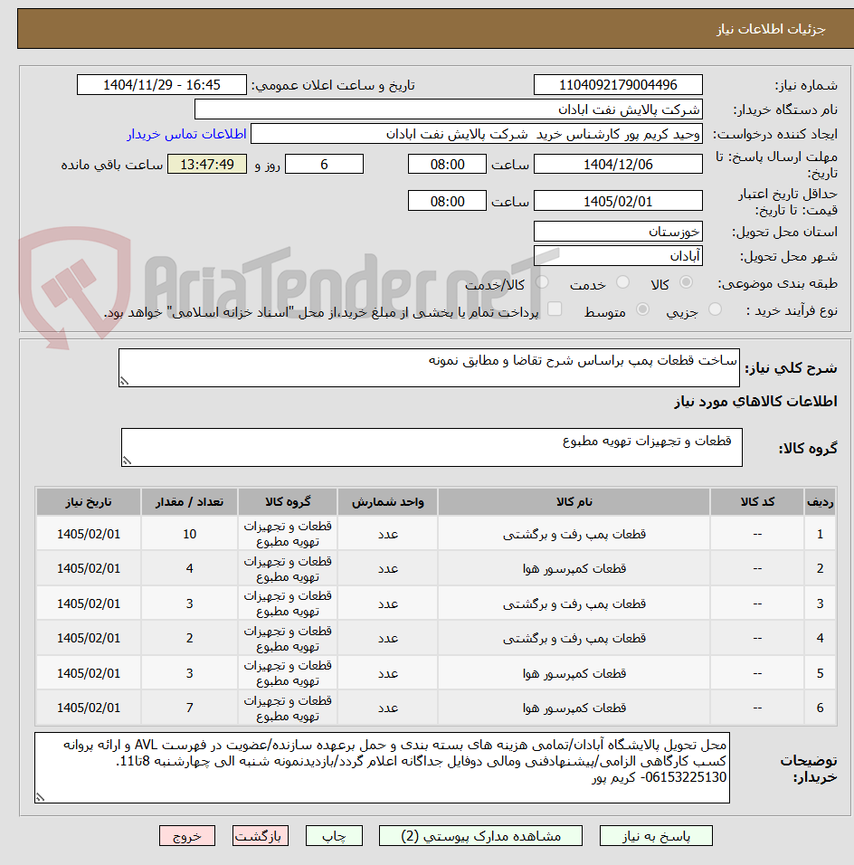
Task: Click the چاپ print button
Action: tap(335, 836)
